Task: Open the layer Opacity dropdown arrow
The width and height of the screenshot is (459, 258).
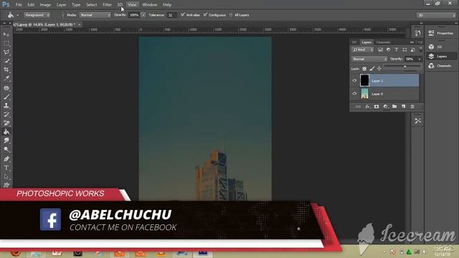Action: click(x=419, y=59)
